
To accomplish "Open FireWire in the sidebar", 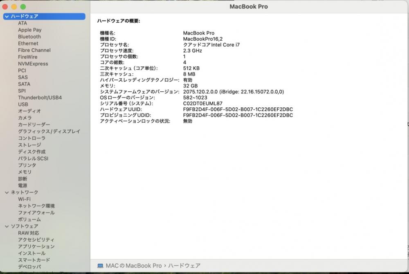I will 28,57.
